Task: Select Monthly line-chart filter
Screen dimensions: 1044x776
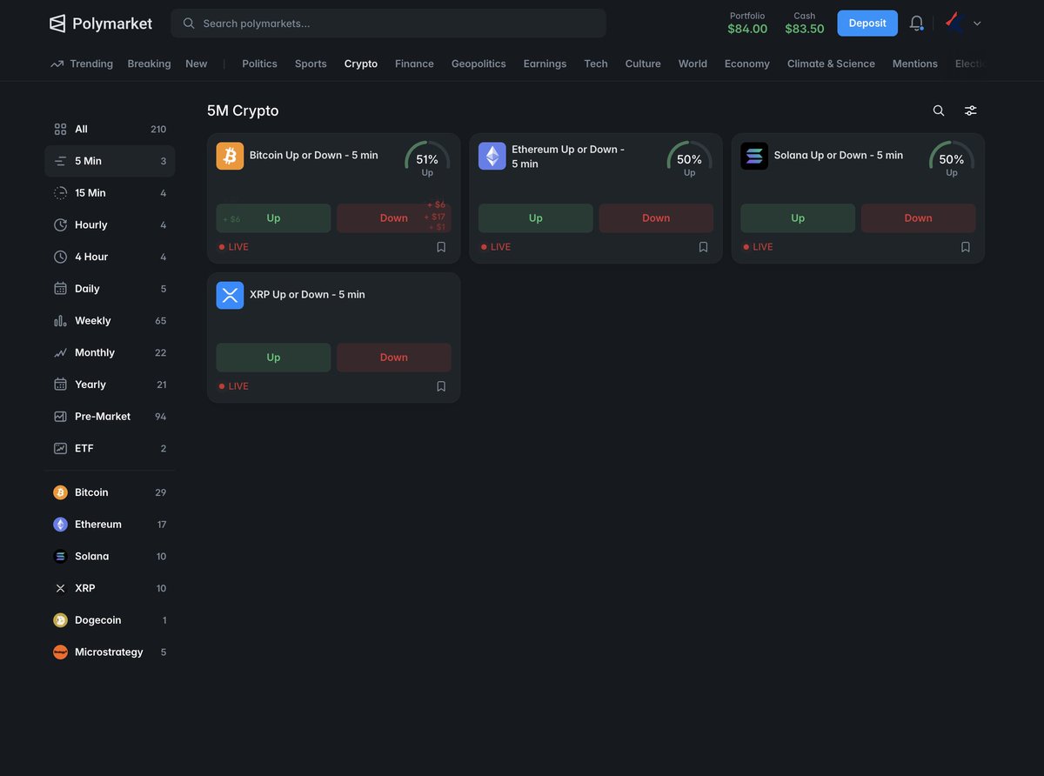Action: tap(110, 352)
